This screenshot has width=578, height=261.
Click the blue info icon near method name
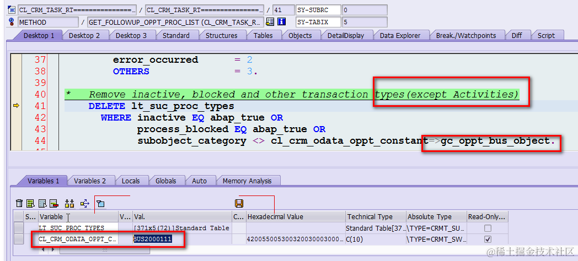pos(282,21)
